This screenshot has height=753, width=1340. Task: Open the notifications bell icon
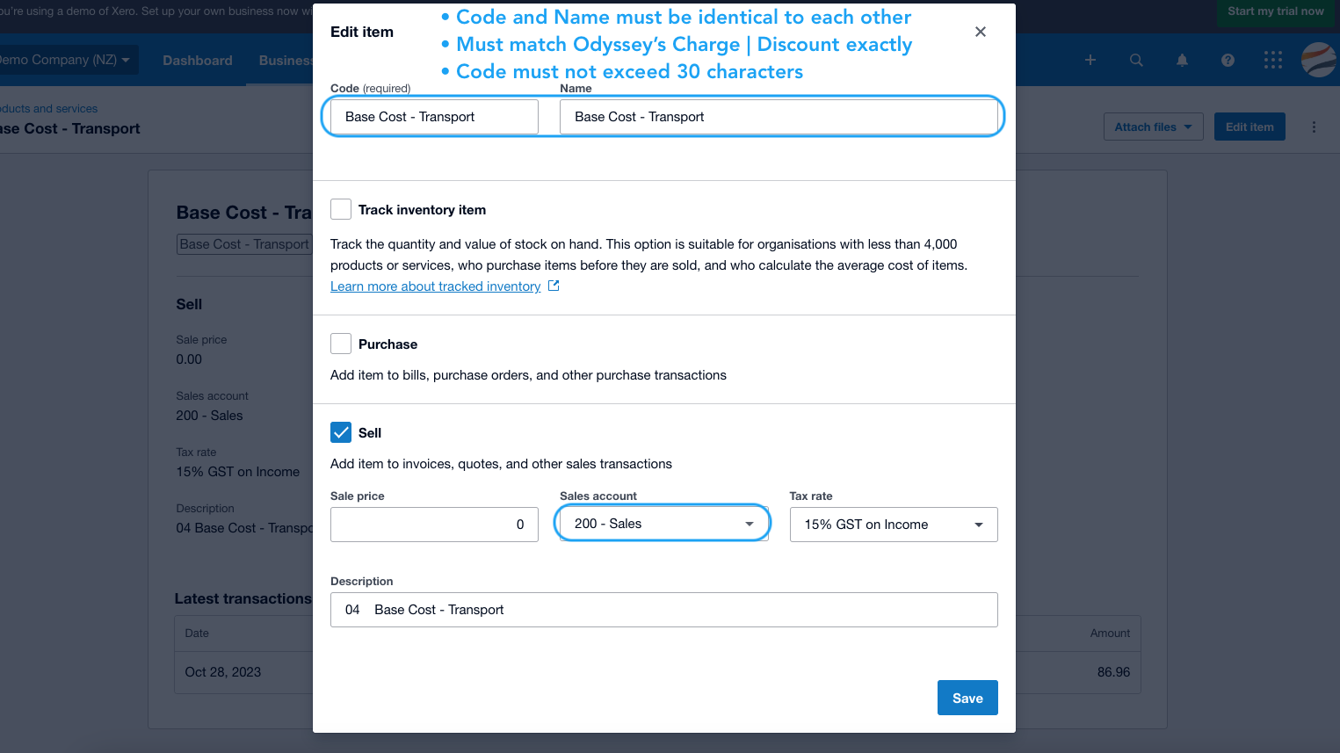[x=1182, y=60]
